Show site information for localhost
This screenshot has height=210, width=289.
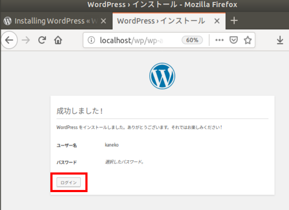click(91, 40)
